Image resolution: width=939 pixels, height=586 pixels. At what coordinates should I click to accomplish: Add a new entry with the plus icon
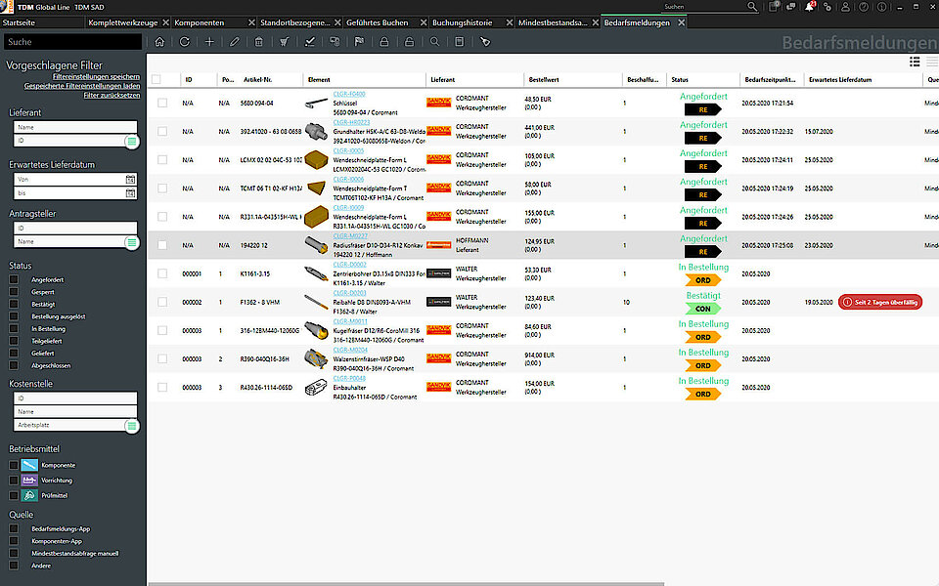click(x=209, y=42)
